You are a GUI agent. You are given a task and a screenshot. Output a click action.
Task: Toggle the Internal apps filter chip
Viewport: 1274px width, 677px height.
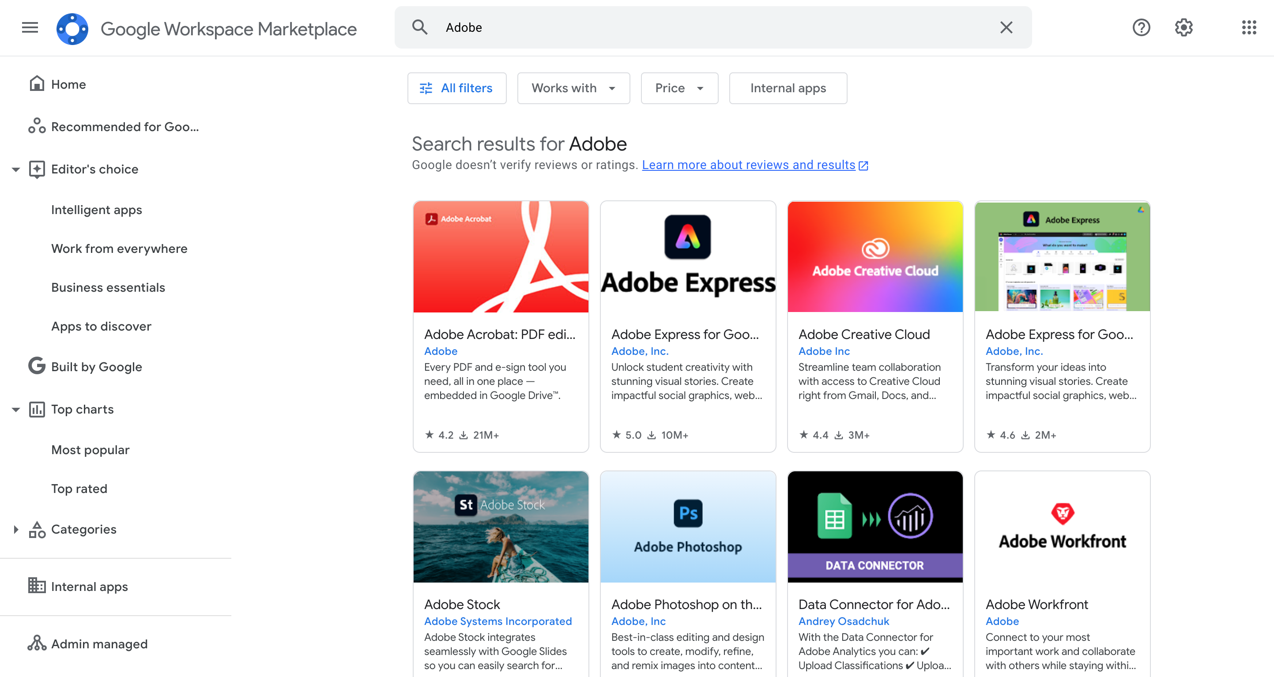pyautogui.click(x=788, y=88)
